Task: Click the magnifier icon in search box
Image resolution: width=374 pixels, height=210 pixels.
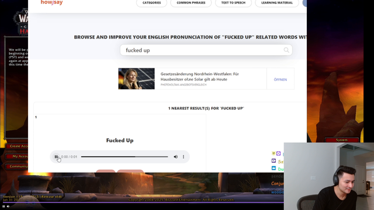Action: [286, 50]
